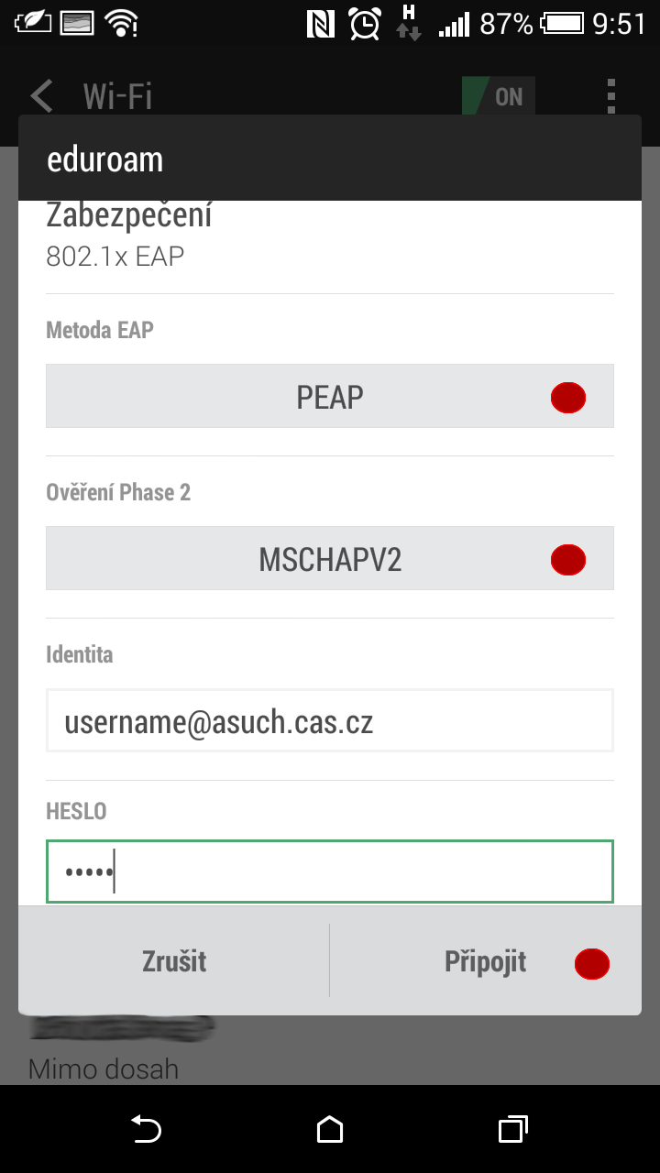Screen dimensions: 660x1173
Task: Open the recent apps button
Action: 513,1130
